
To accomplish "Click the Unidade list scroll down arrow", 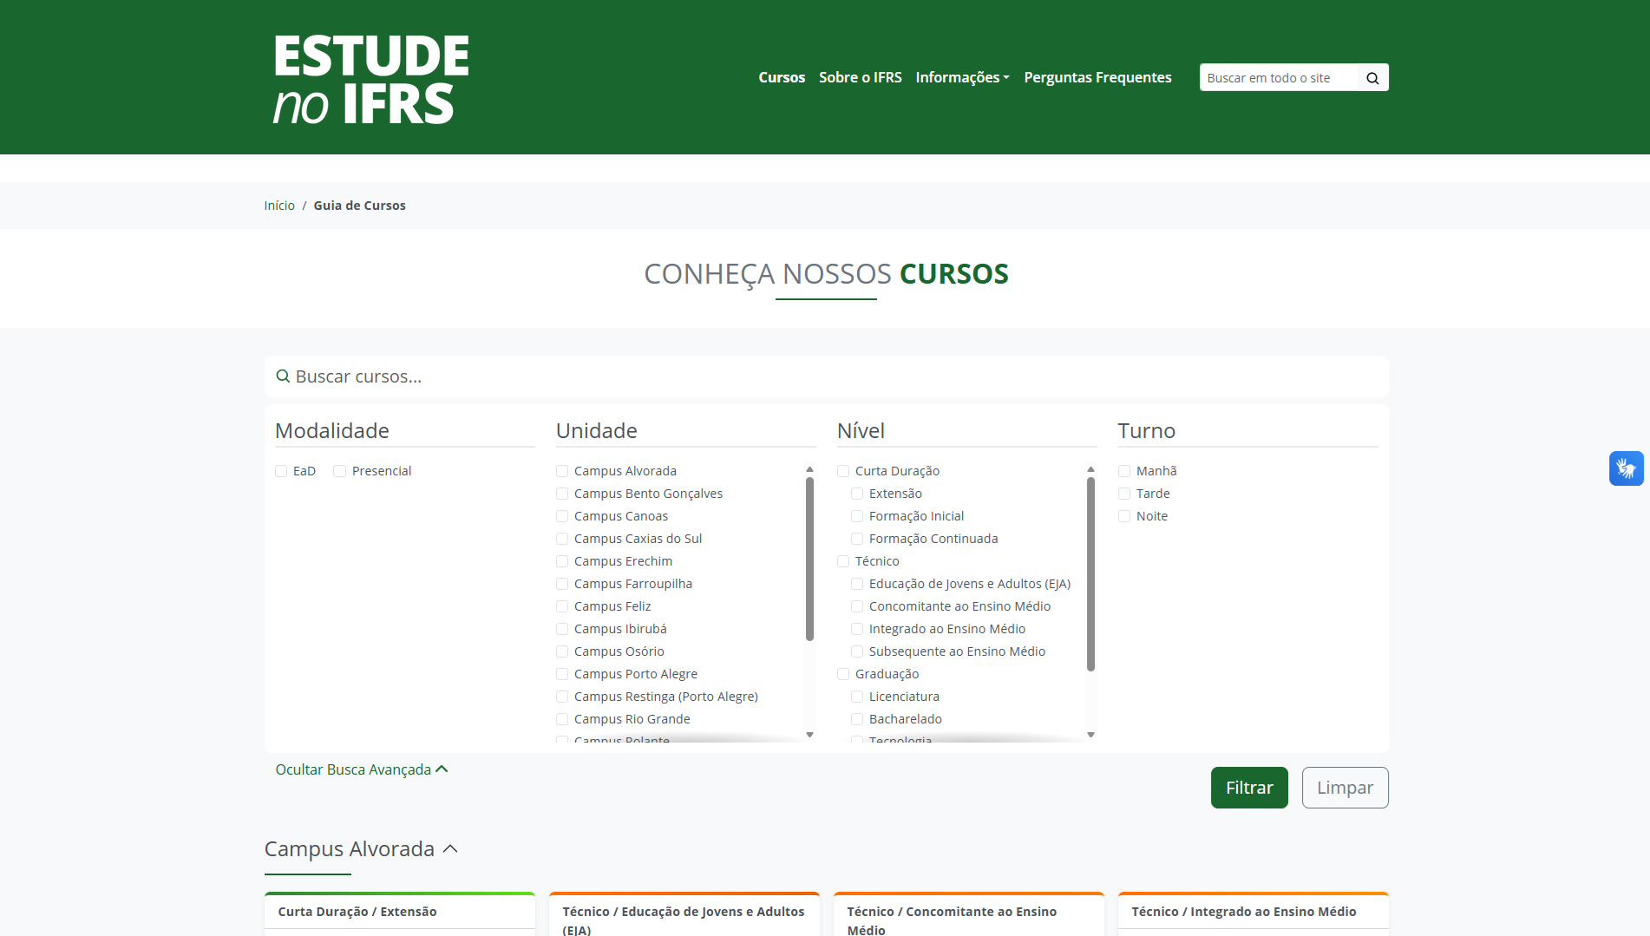I will (810, 735).
